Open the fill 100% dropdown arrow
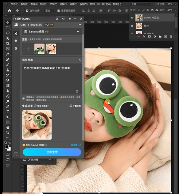 pyautogui.click(x=175, y=10)
